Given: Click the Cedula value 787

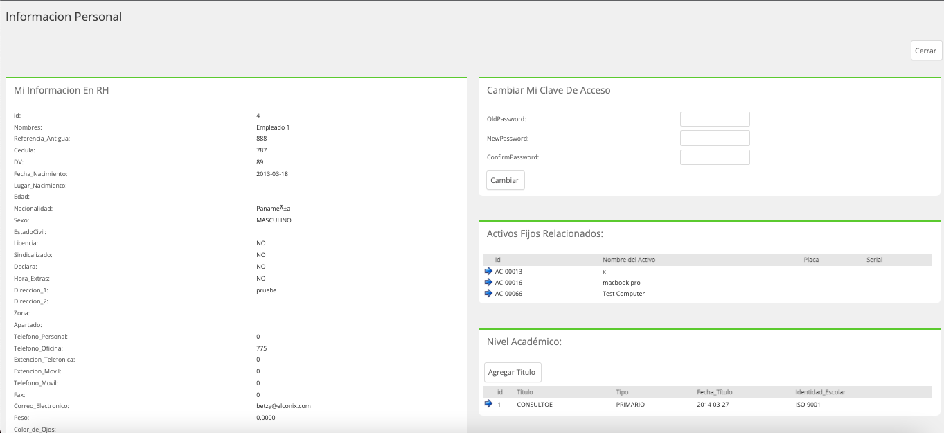Looking at the screenshot, I should [x=261, y=150].
